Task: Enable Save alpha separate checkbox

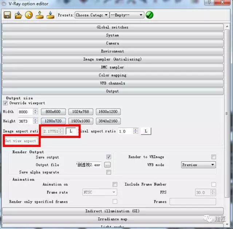Action: click(x=108, y=172)
